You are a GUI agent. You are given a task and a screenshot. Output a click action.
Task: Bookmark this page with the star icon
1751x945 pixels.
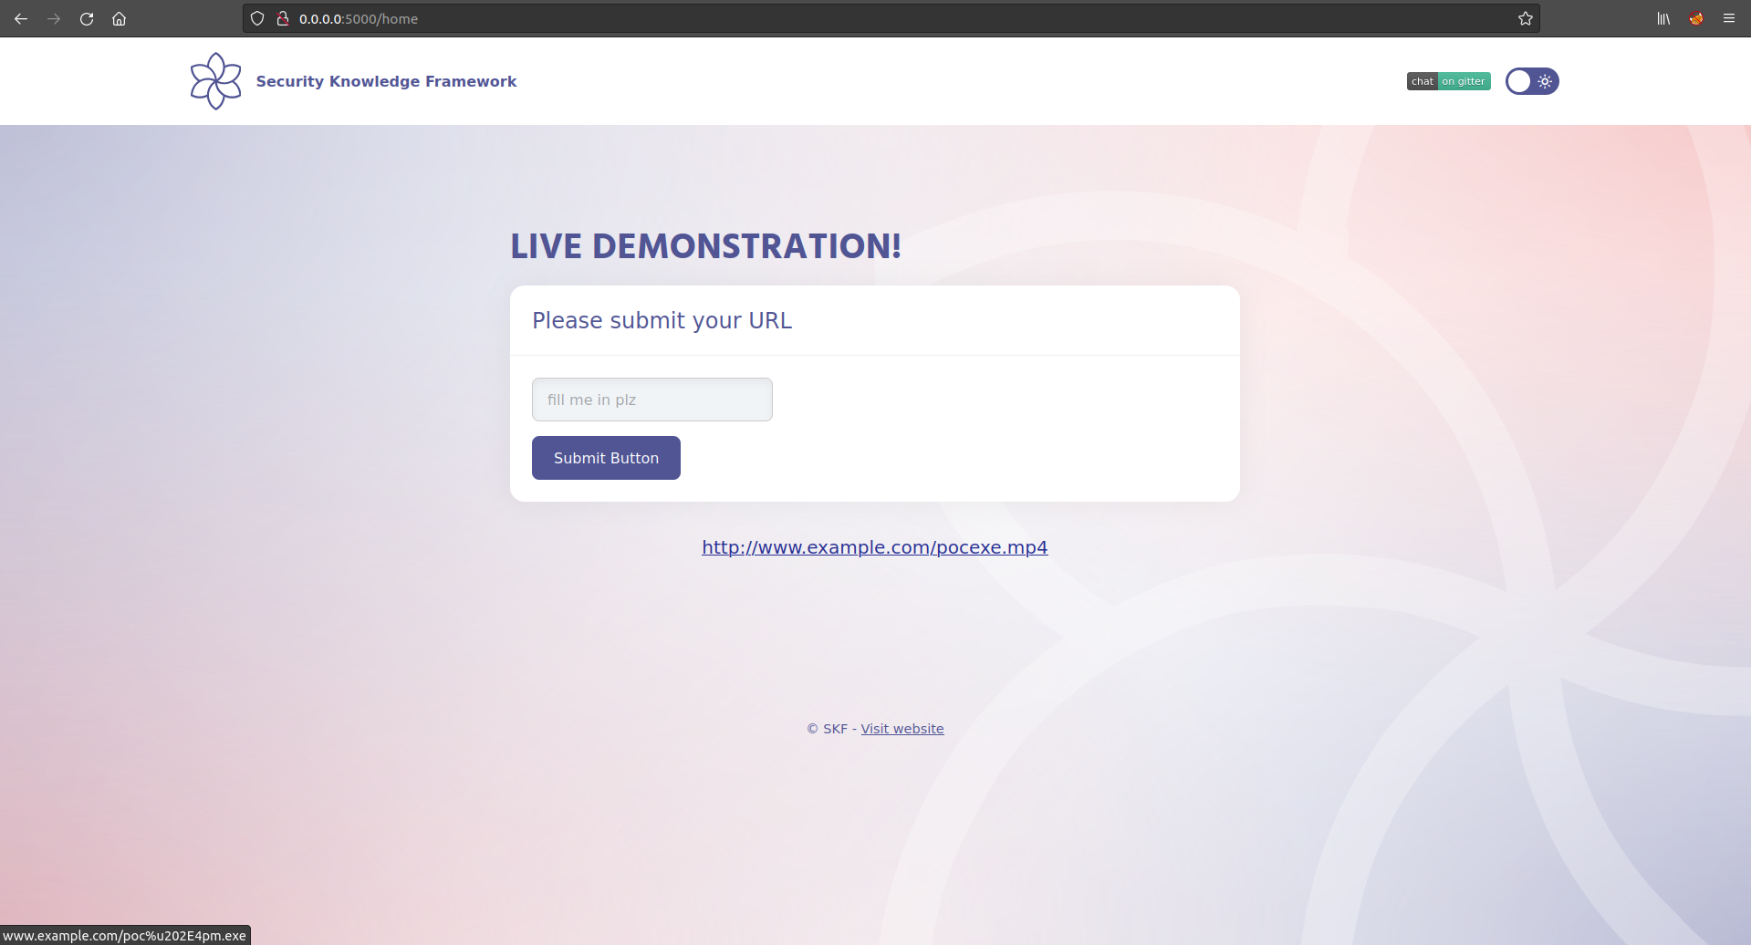[x=1525, y=18]
